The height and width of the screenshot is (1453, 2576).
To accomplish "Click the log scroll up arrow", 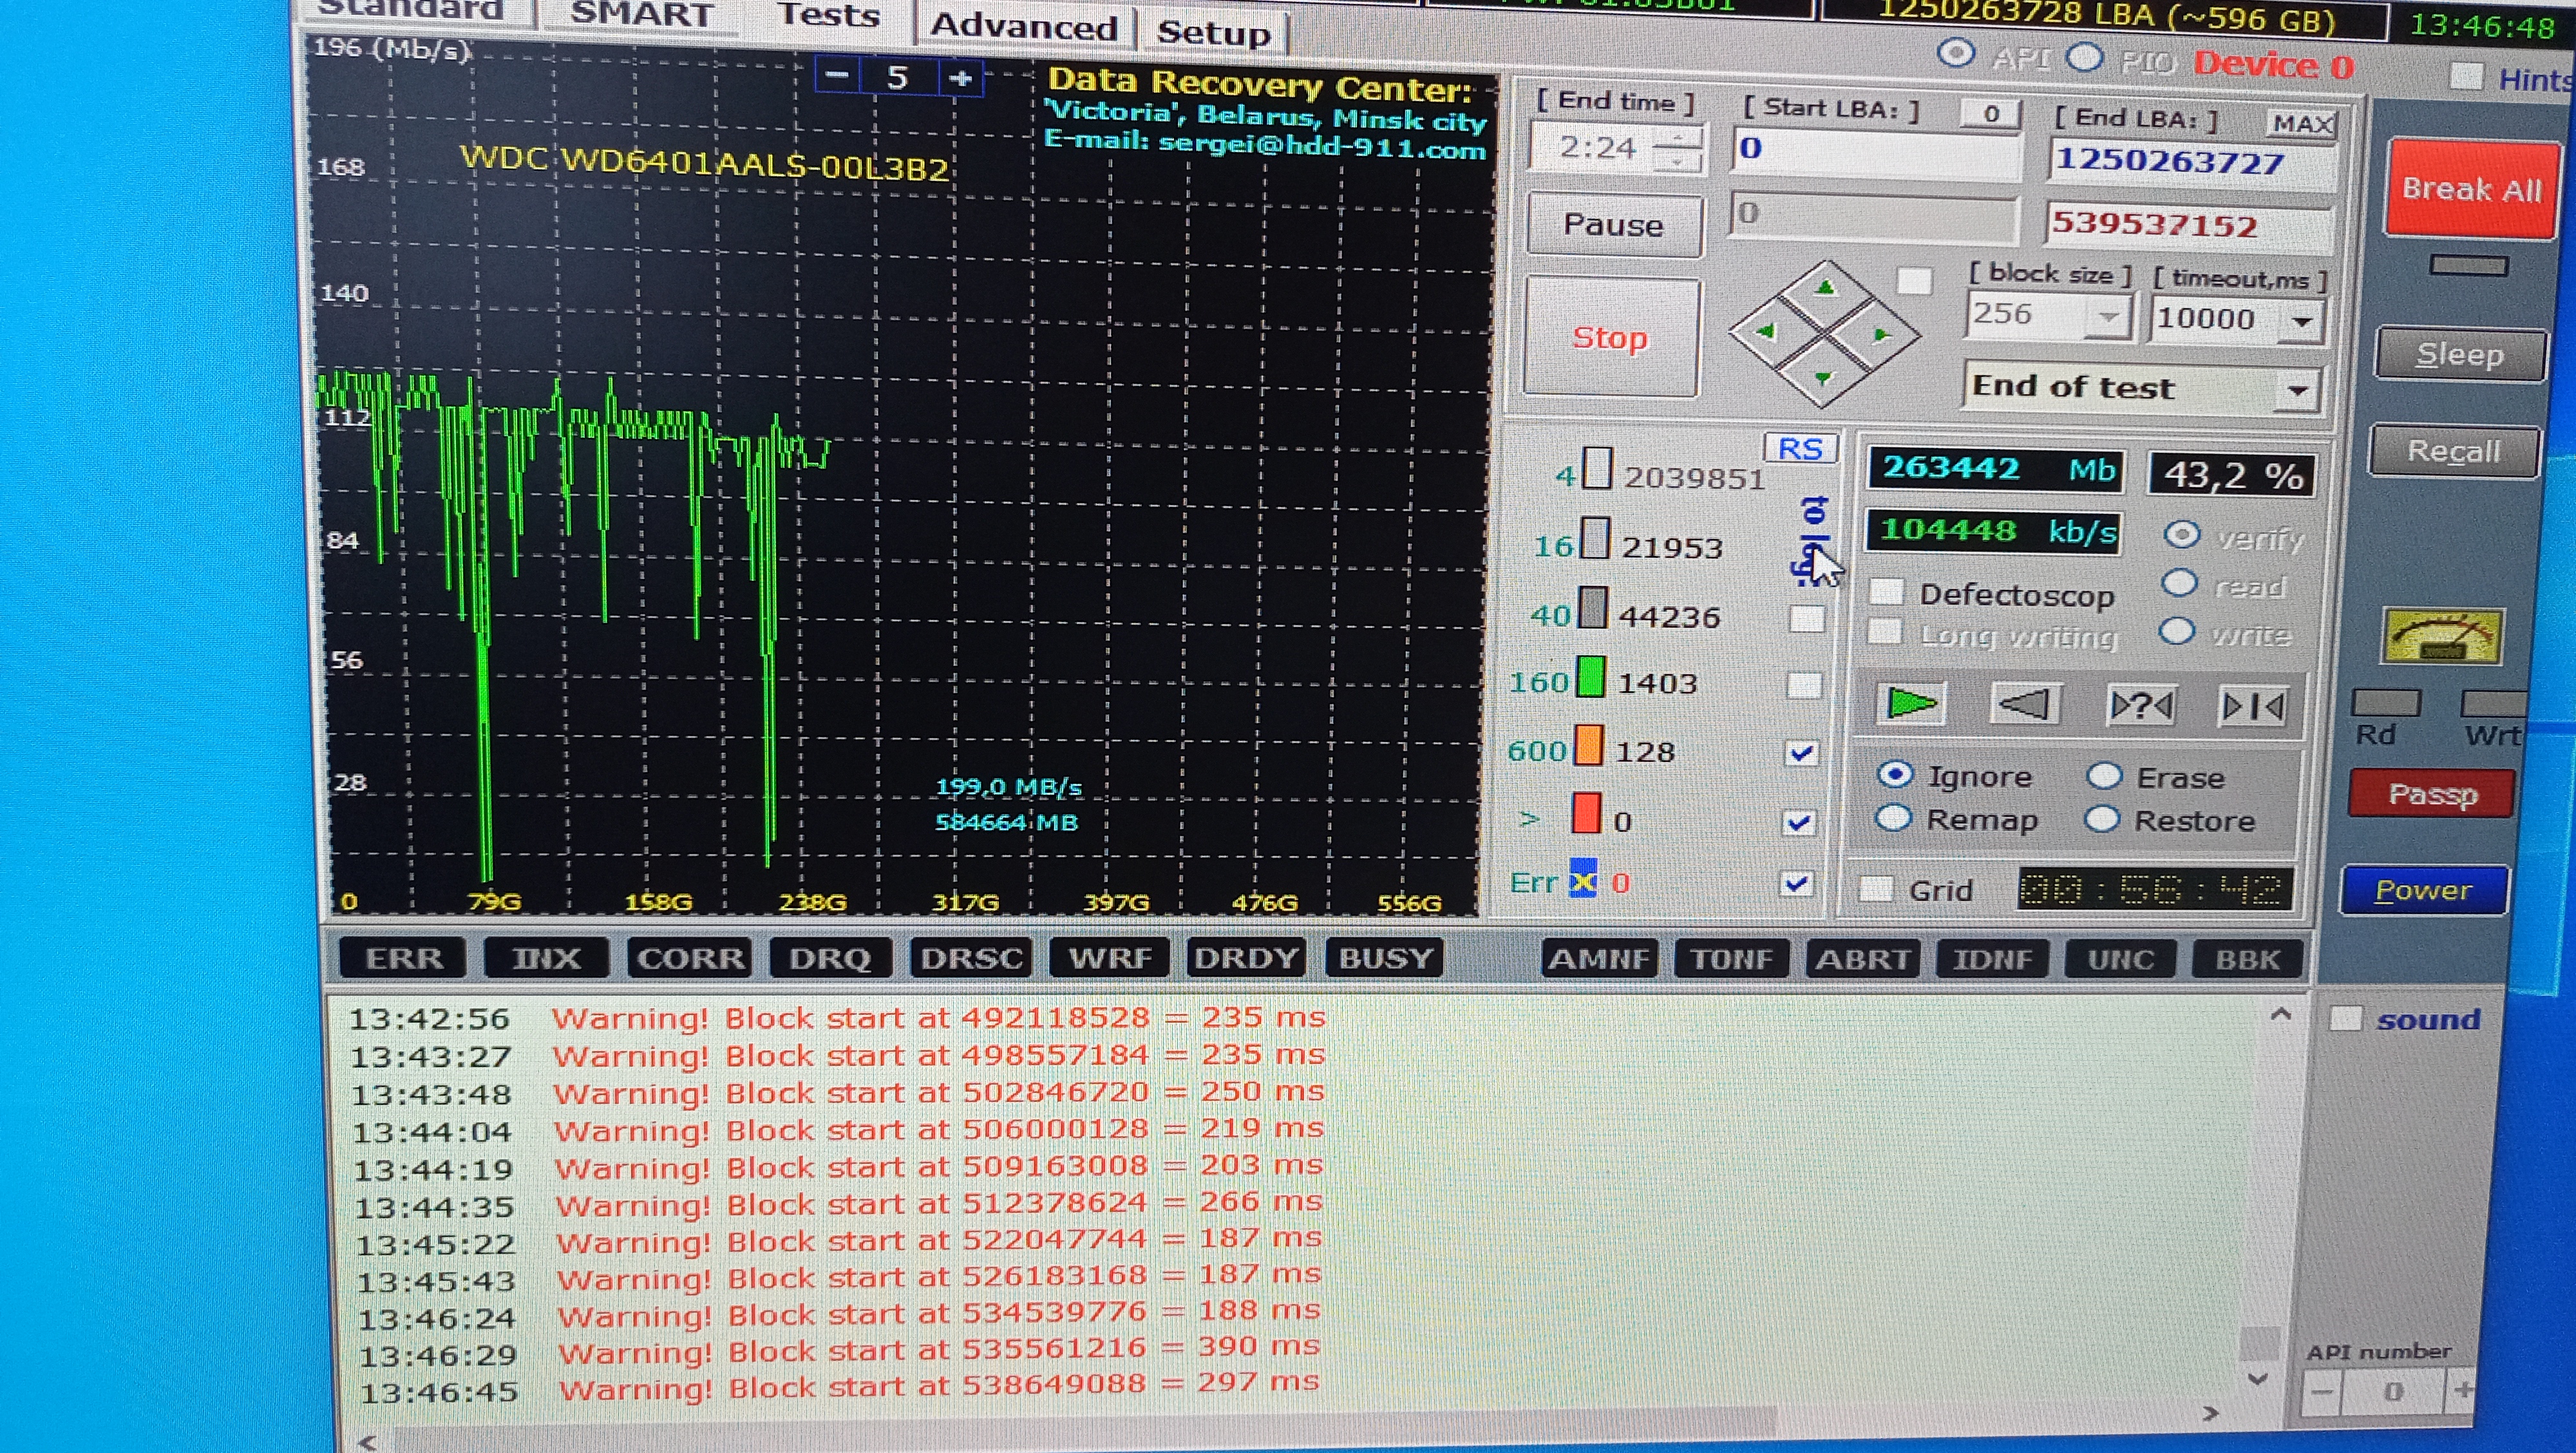I will [2281, 1015].
